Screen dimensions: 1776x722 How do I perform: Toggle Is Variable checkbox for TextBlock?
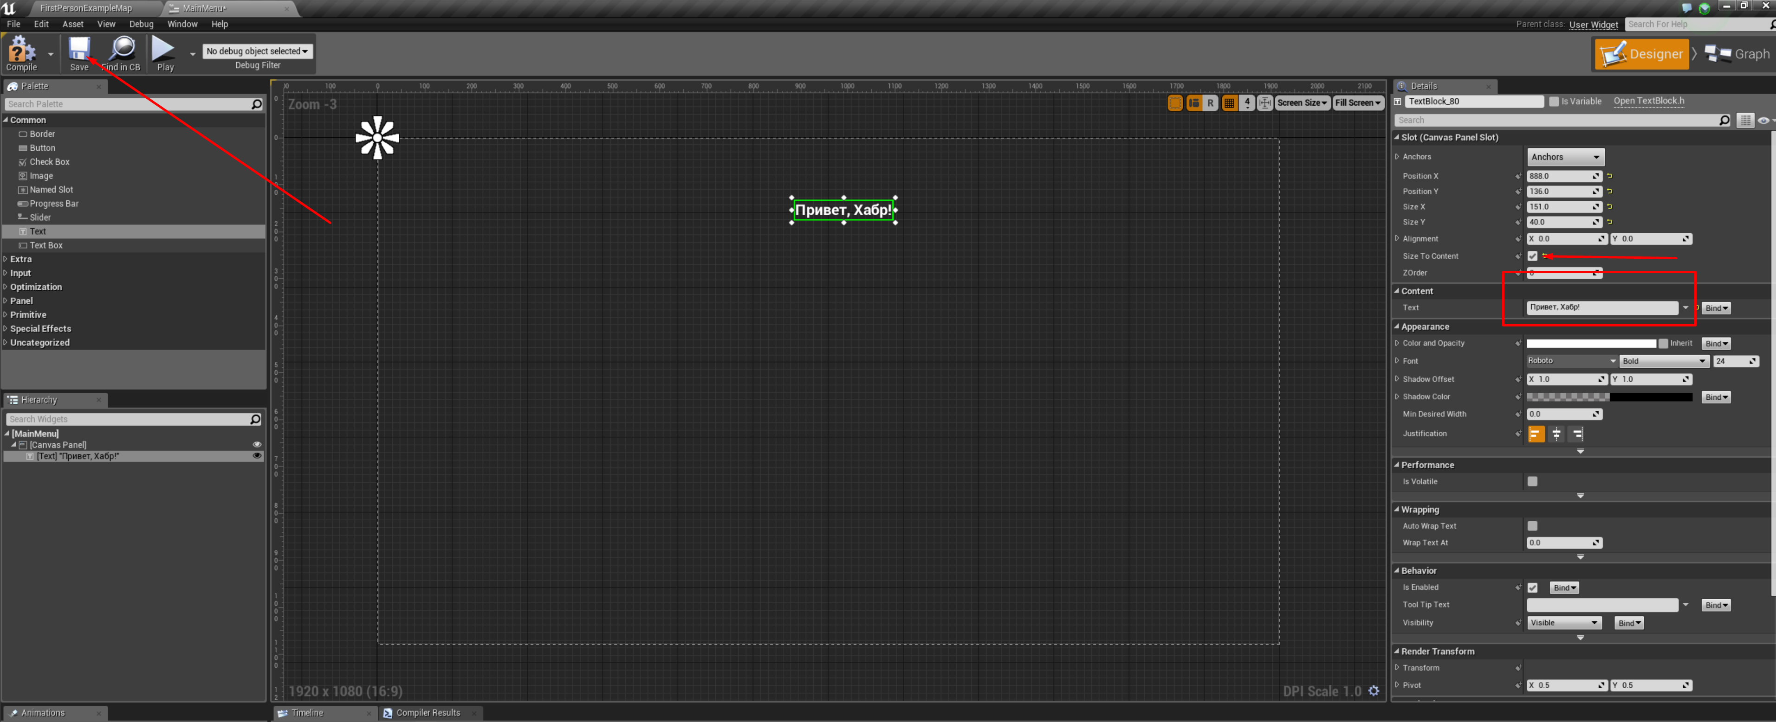tap(1552, 102)
